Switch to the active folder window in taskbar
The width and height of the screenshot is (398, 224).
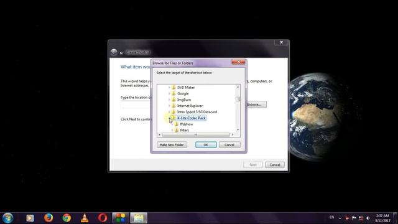[x=139, y=218]
